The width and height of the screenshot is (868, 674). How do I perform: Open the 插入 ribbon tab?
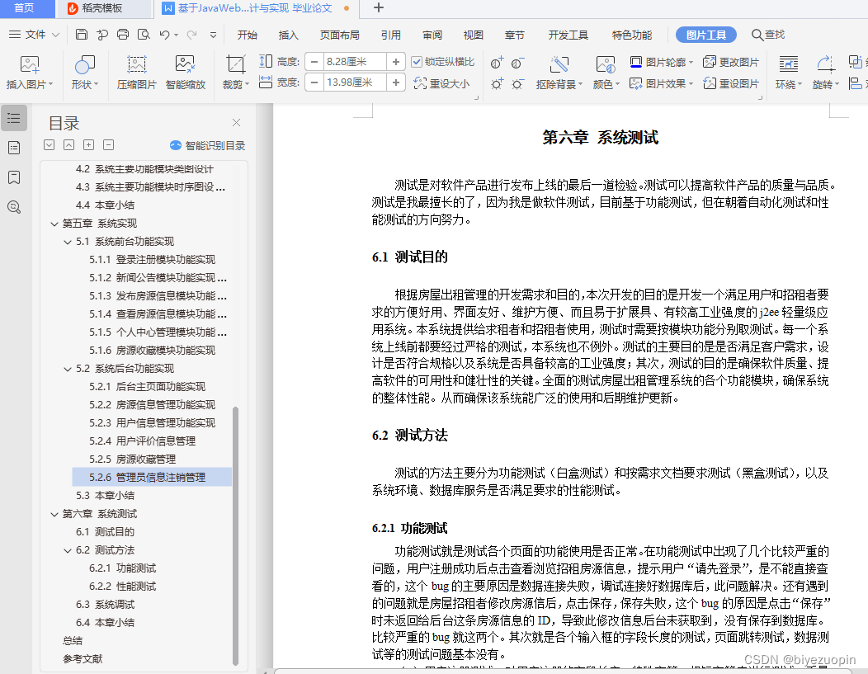[289, 35]
